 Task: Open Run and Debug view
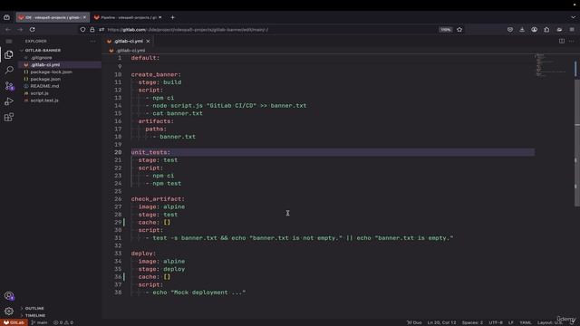point(9,101)
